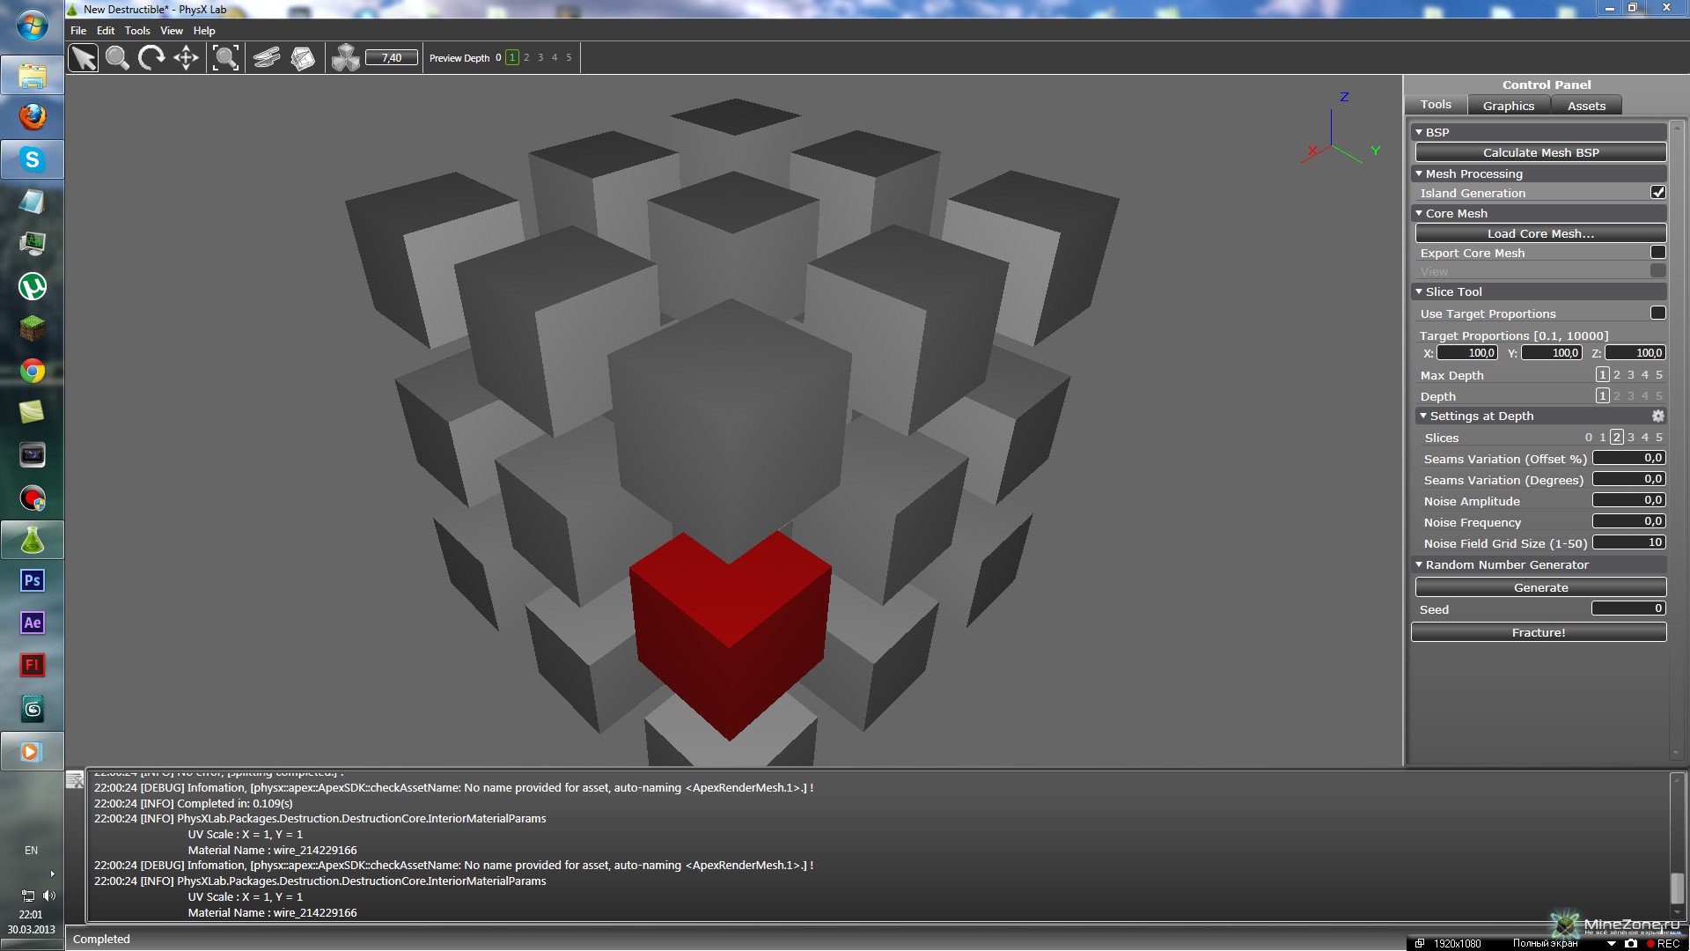The height and width of the screenshot is (951, 1690).
Task: Enable Use Target Proportions checkbox
Action: tap(1657, 313)
